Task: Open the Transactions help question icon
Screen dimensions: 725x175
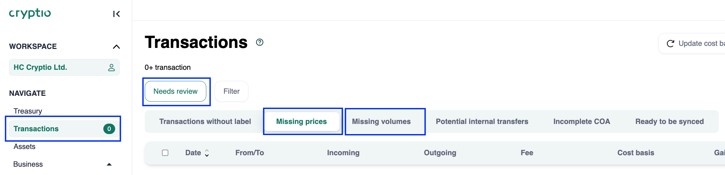Action: (260, 42)
